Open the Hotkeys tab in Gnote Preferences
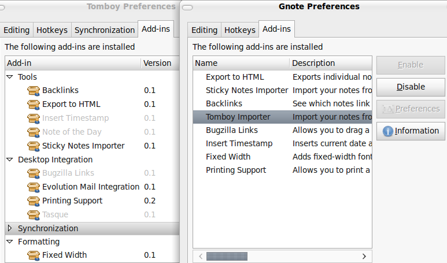Viewport: 447px width, 263px height. [240, 30]
